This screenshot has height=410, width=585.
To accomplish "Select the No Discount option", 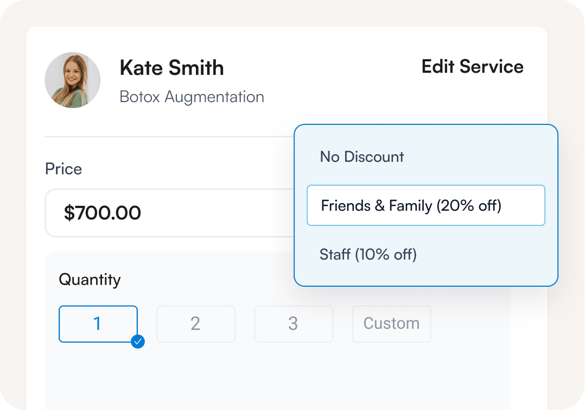I will click(x=425, y=157).
